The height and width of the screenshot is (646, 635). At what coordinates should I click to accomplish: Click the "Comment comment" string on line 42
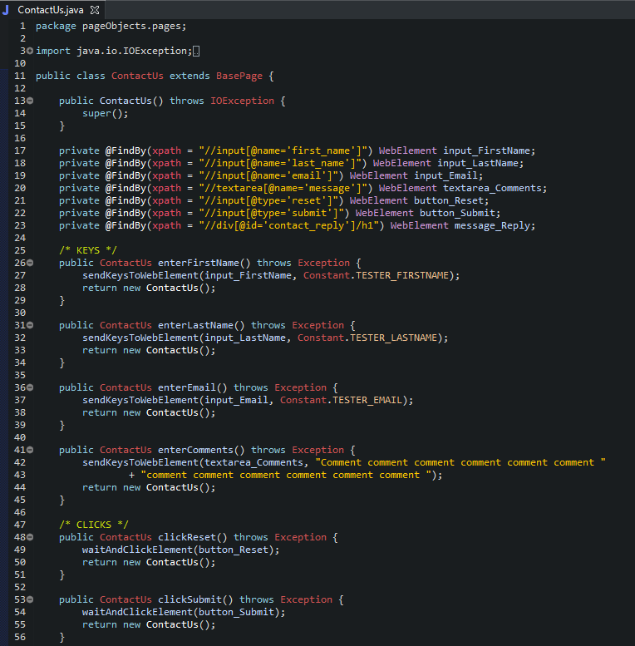coord(460,462)
